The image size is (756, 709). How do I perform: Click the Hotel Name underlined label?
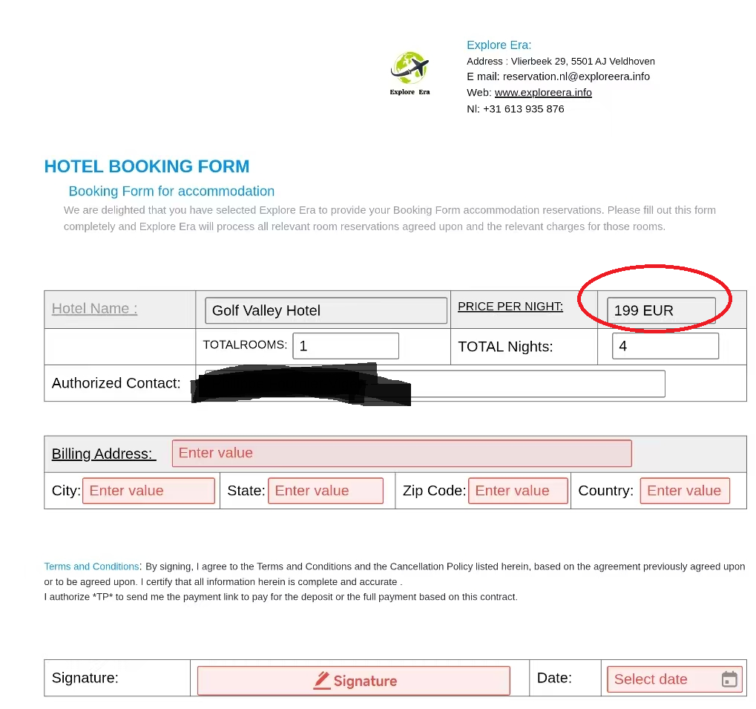(94, 309)
